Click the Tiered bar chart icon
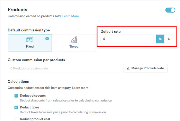Screen dimensions: 180x121 pyautogui.click(x=74, y=40)
